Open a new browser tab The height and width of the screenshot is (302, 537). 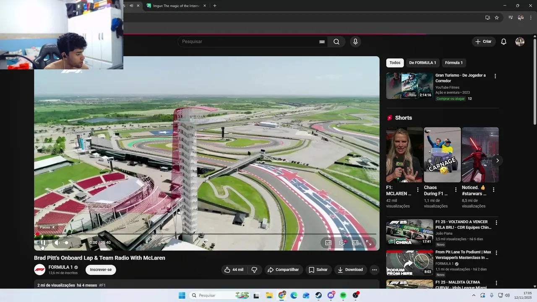click(215, 6)
